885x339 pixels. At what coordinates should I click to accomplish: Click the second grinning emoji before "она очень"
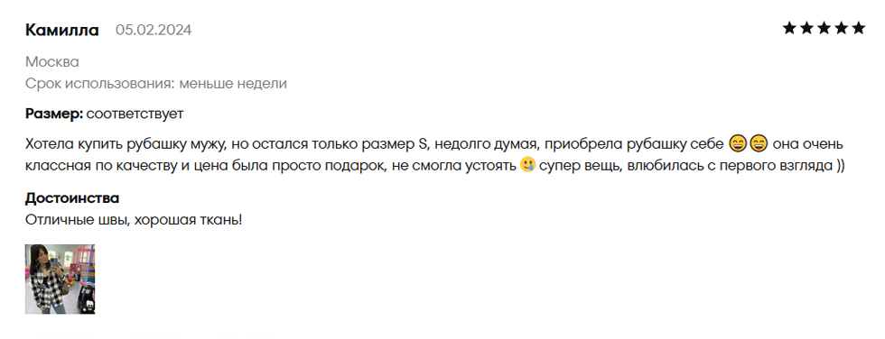tap(759, 144)
